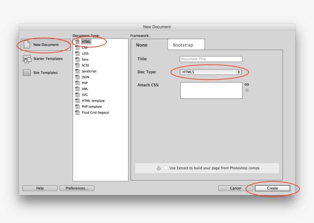This screenshot has height=223, width=314.
Task: Switch to the Bootstrap framework tab
Action: [185, 45]
